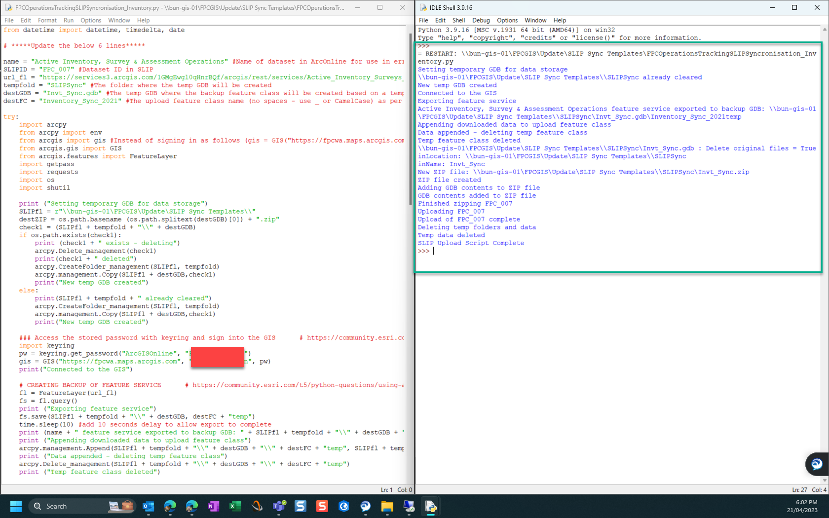Open the Format menu in the editor
This screenshot has height=518, width=829.
tap(47, 20)
